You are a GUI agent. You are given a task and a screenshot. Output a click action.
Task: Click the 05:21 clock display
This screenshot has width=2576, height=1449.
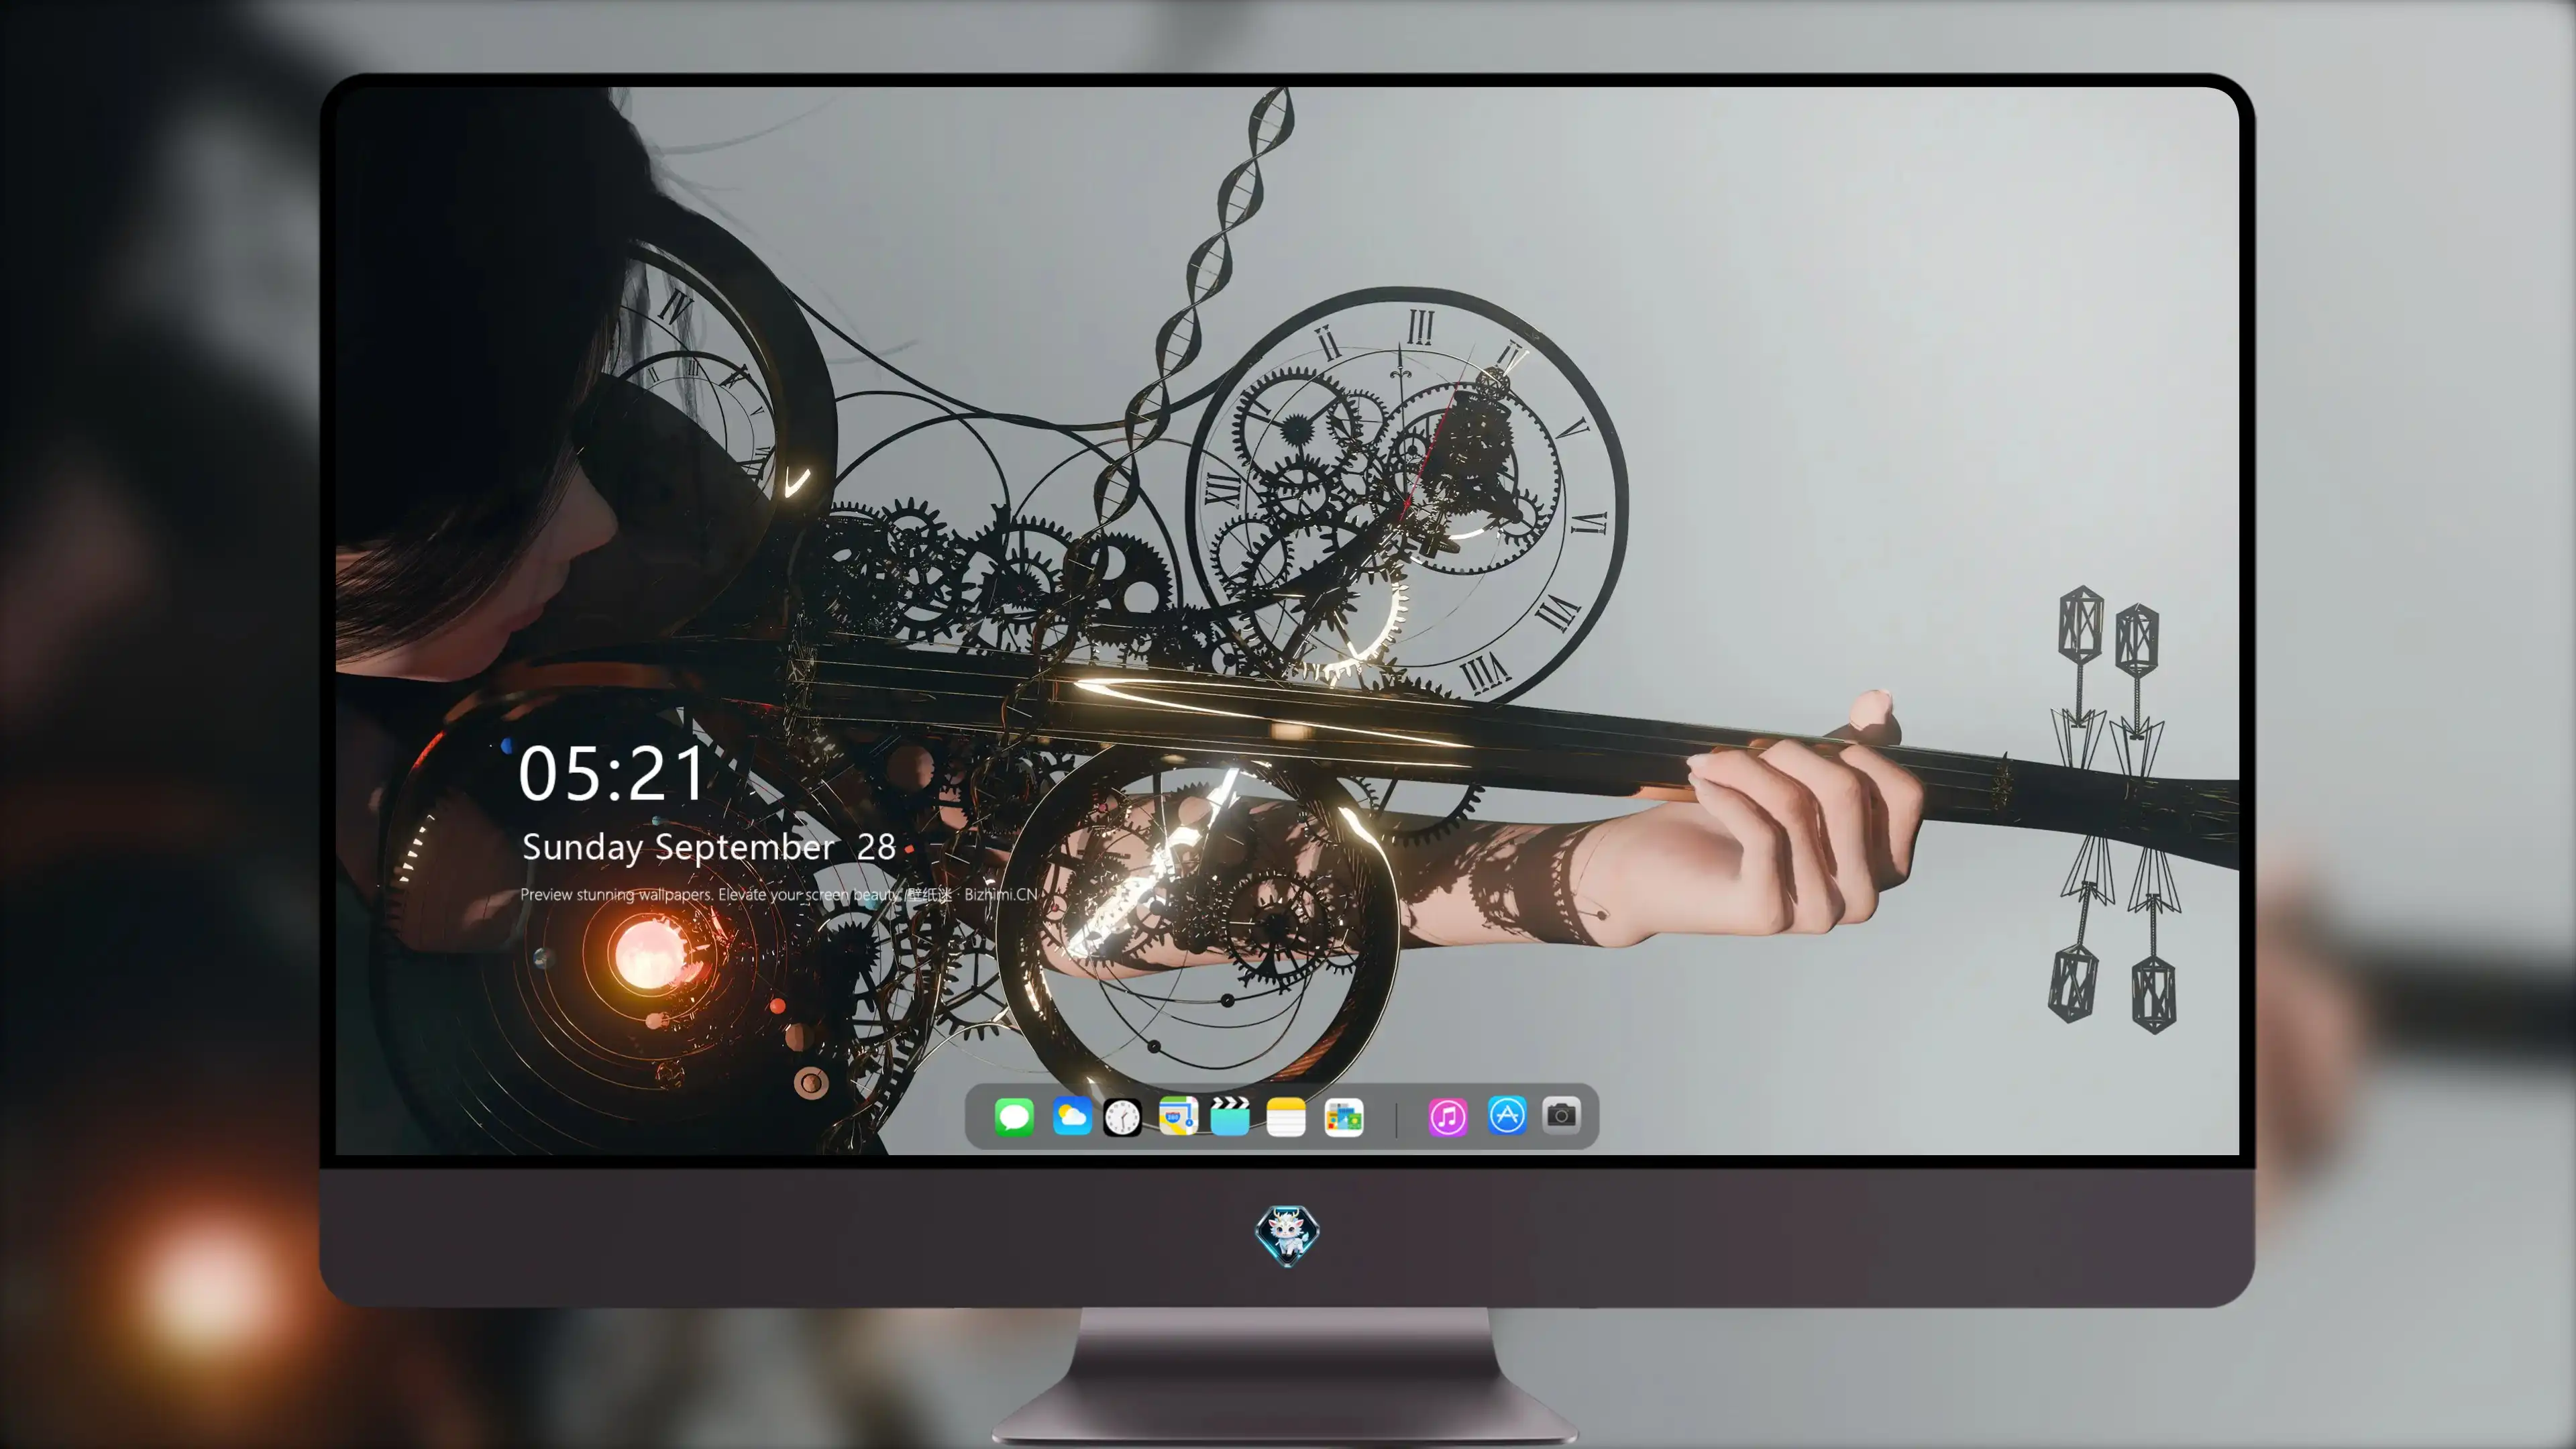[612, 774]
